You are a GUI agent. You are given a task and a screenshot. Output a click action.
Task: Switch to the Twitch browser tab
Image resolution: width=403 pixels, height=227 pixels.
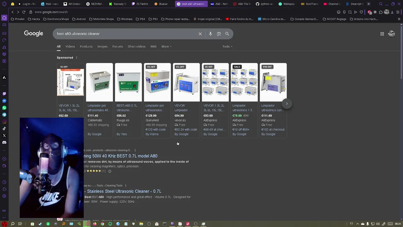click(x=140, y=4)
